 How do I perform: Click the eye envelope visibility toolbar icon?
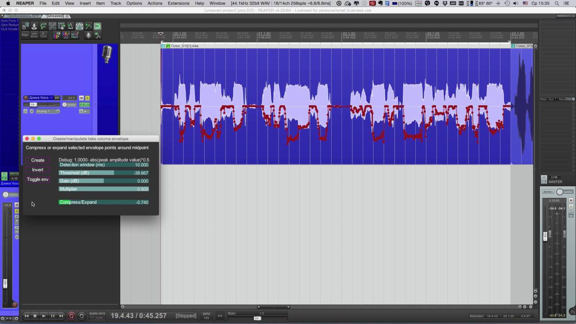coord(97,35)
